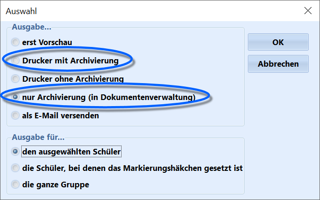The width and height of the screenshot is (320, 200).
Task: Close the Auswahl dialog window
Action: [x=308, y=11]
